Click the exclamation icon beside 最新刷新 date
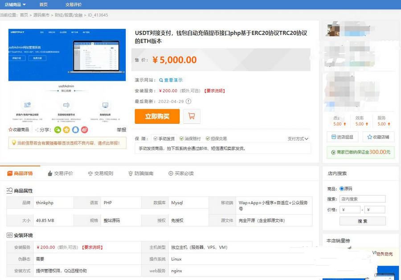401x280 pixels. (189, 101)
